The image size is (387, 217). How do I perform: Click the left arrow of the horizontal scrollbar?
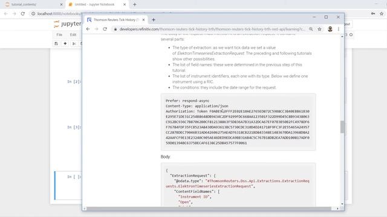[x=85, y=209]
